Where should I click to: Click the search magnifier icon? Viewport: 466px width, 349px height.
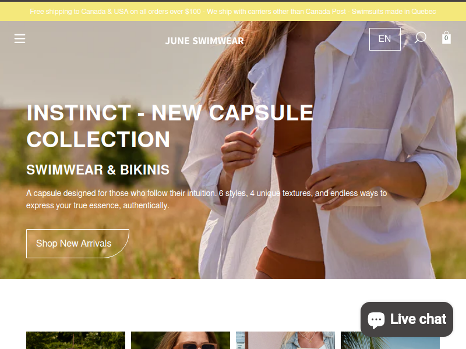(421, 38)
